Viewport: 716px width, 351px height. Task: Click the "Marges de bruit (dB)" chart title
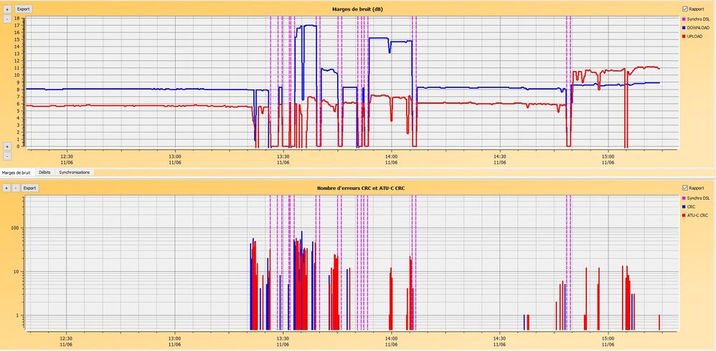[x=357, y=9]
